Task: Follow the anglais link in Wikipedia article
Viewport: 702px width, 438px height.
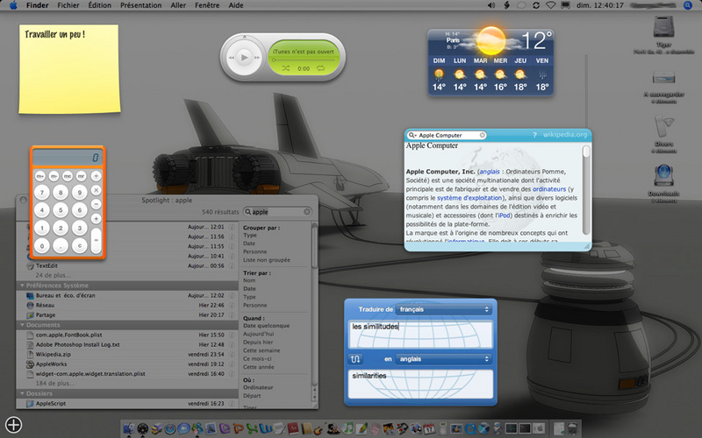Action: 490,172
